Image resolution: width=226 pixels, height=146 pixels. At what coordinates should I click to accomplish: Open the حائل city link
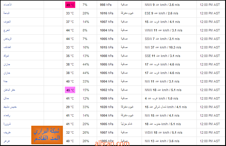6,98
